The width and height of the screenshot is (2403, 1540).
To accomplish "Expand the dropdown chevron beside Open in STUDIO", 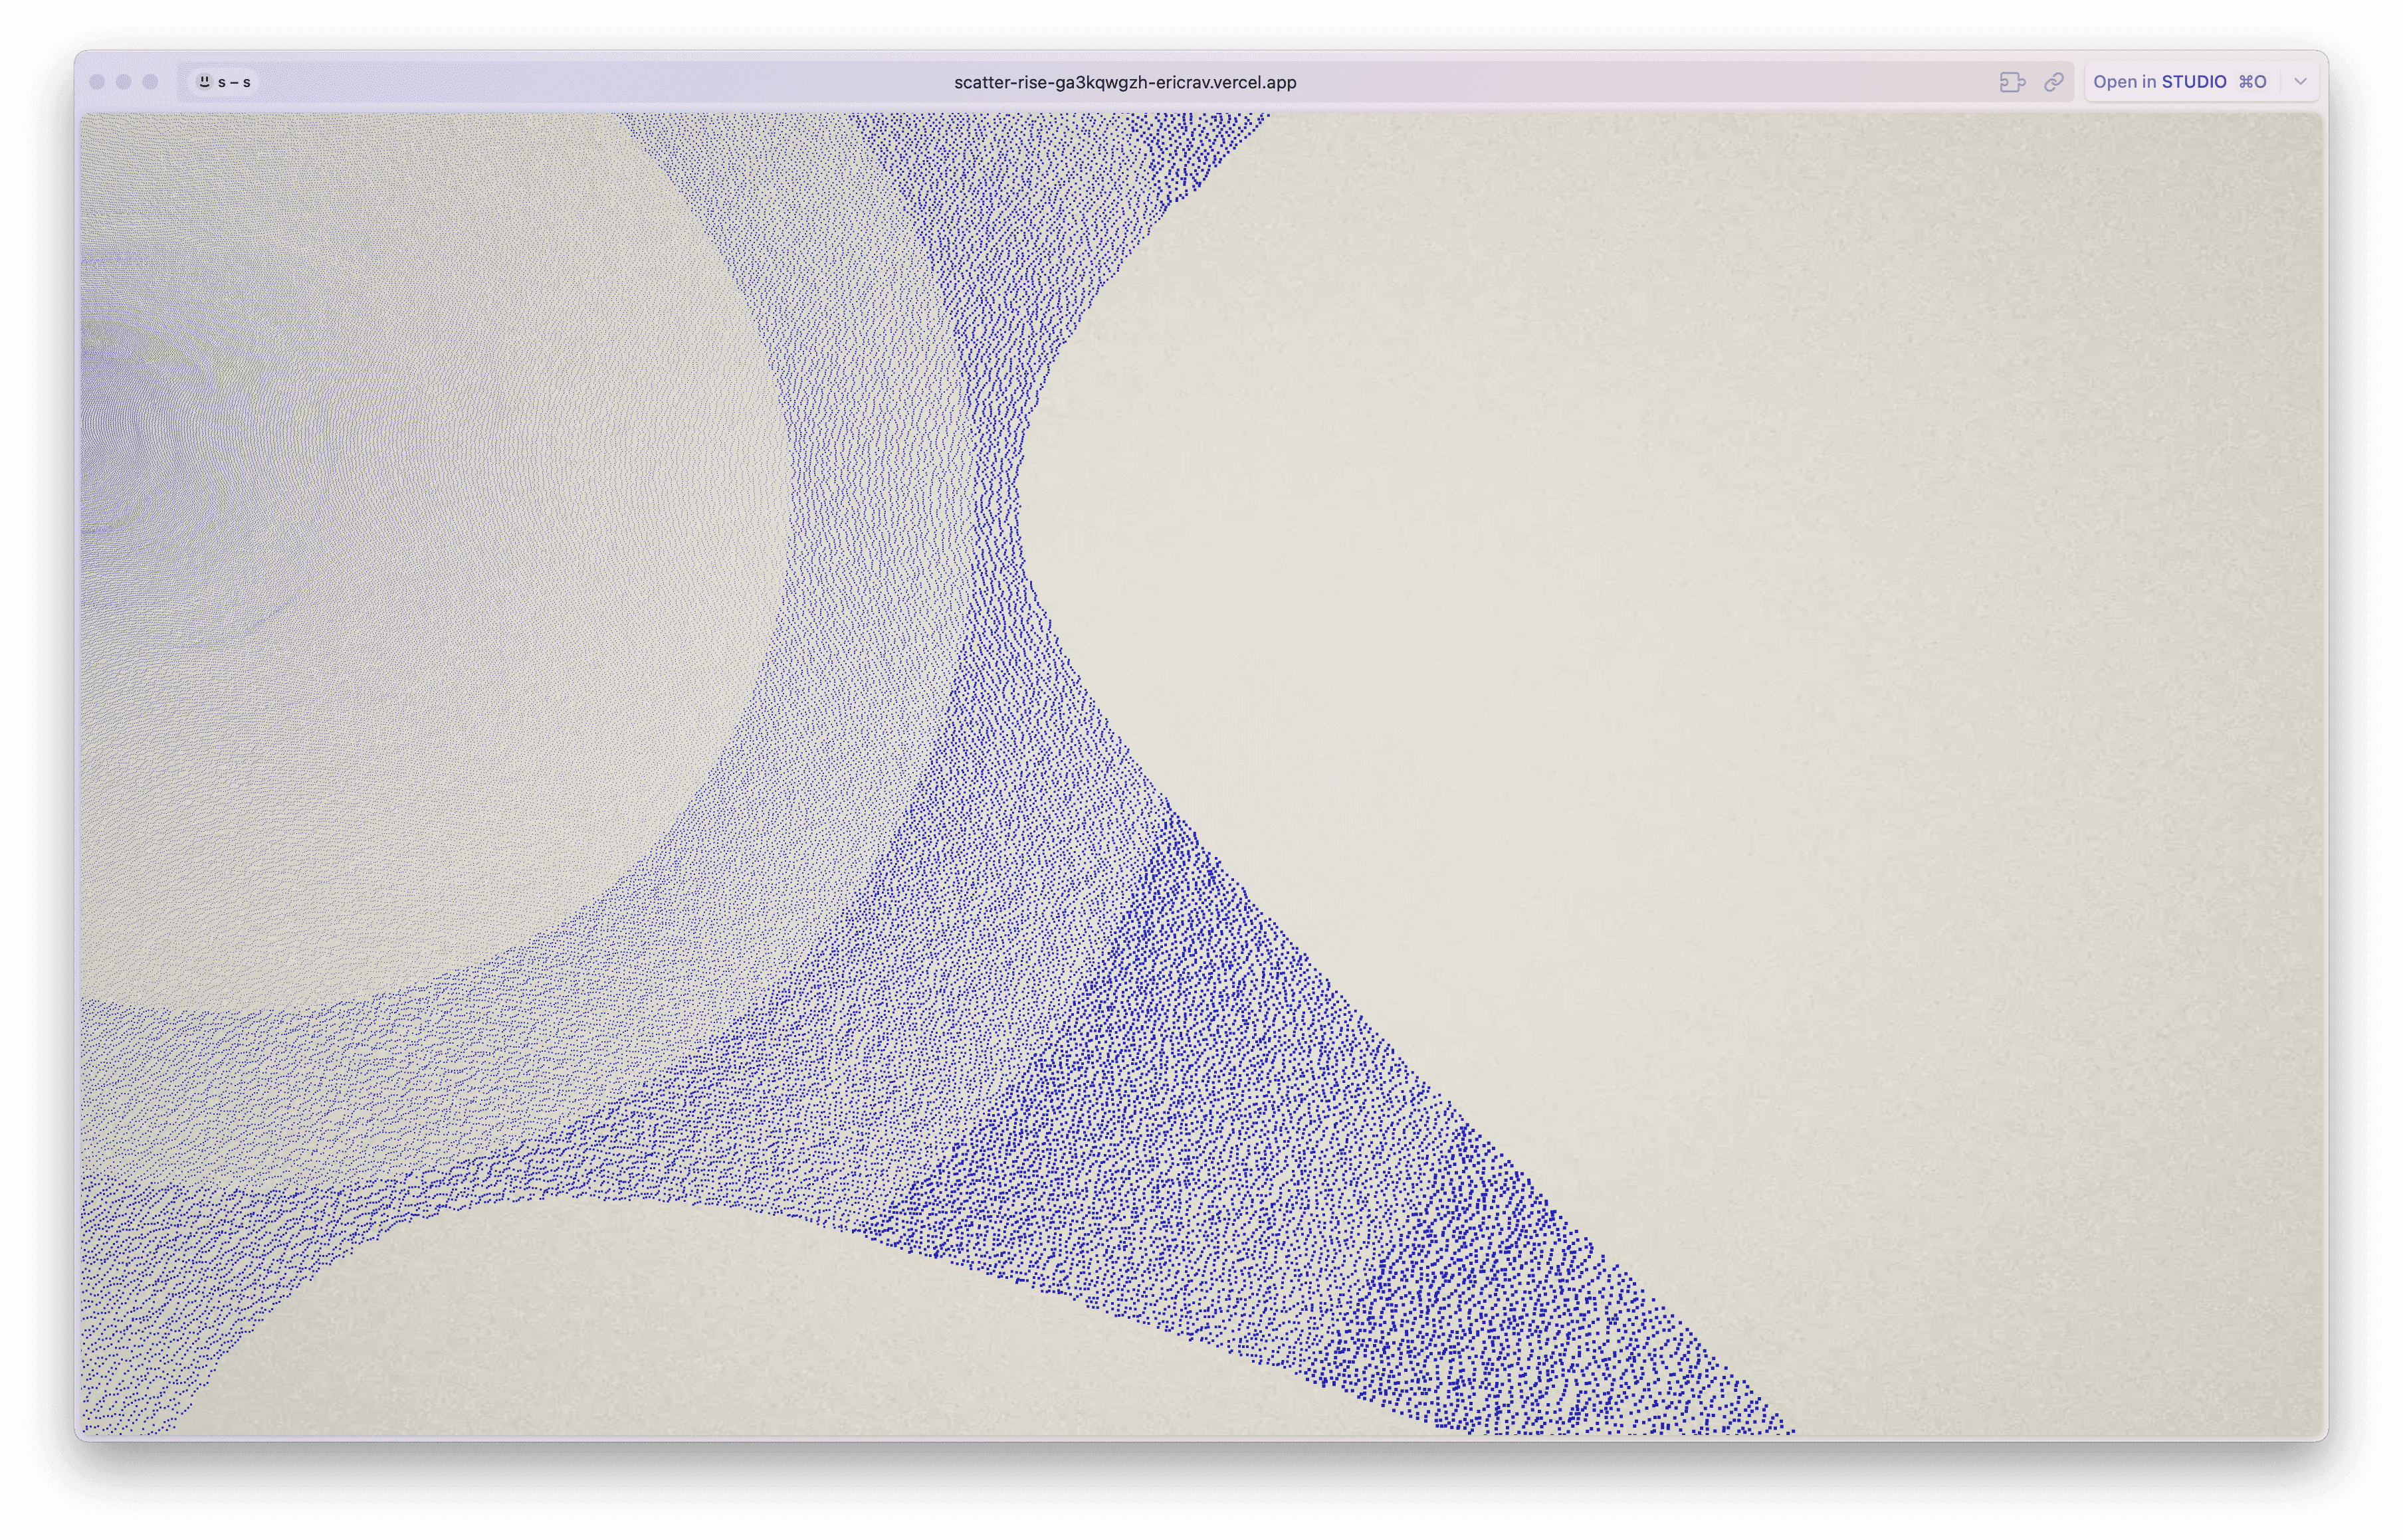I will coord(2300,82).
